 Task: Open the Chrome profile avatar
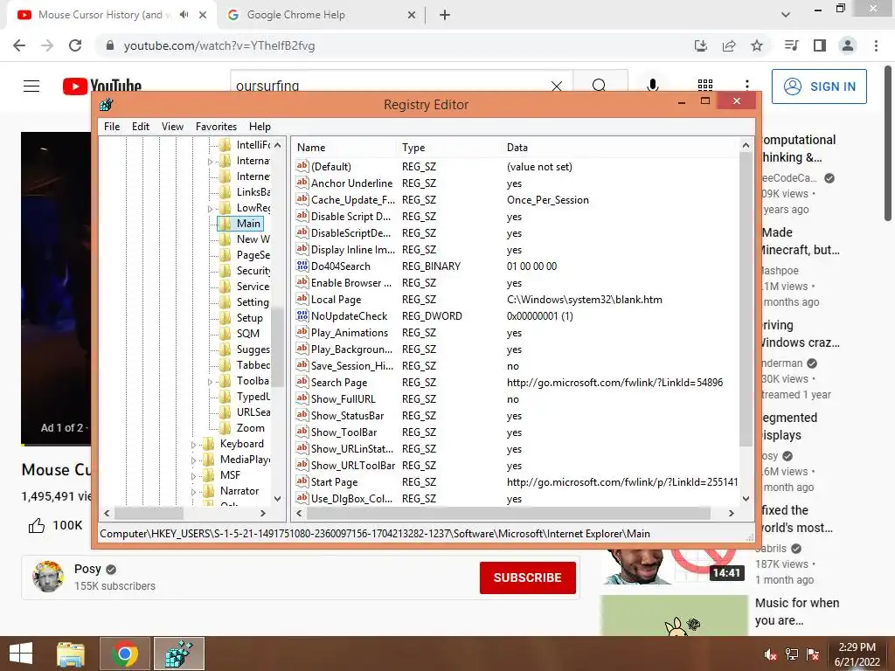click(848, 45)
